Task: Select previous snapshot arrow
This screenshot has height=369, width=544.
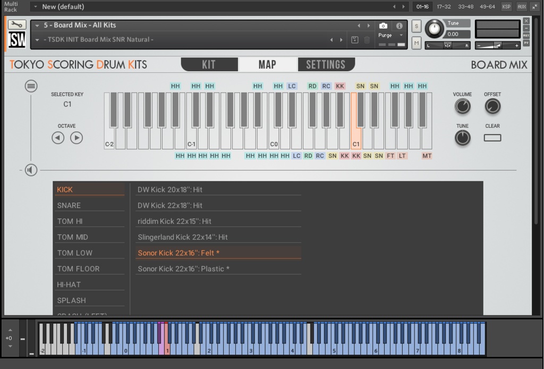Action: point(331,39)
